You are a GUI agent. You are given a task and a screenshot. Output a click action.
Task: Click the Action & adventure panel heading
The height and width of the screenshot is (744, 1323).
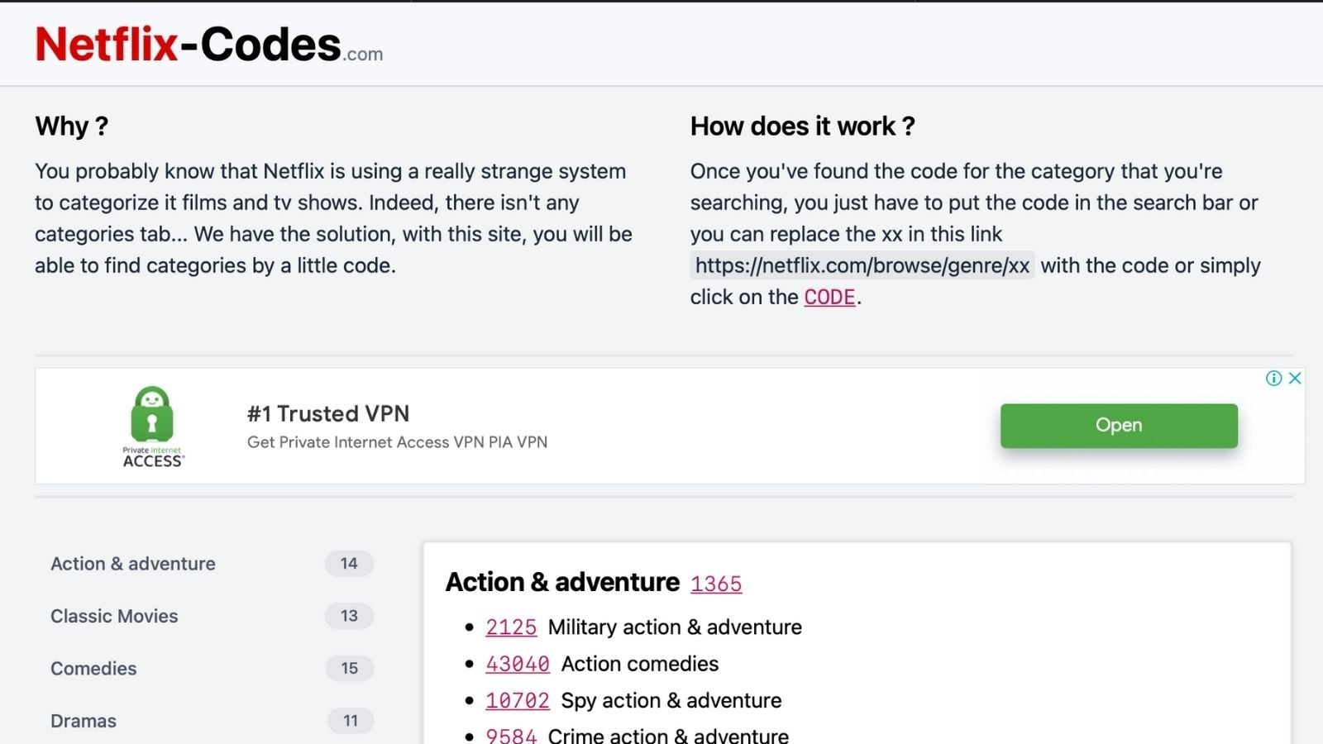[x=562, y=582]
